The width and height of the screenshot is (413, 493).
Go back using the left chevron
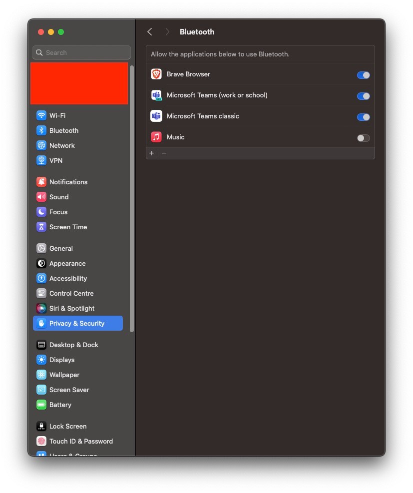point(150,32)
